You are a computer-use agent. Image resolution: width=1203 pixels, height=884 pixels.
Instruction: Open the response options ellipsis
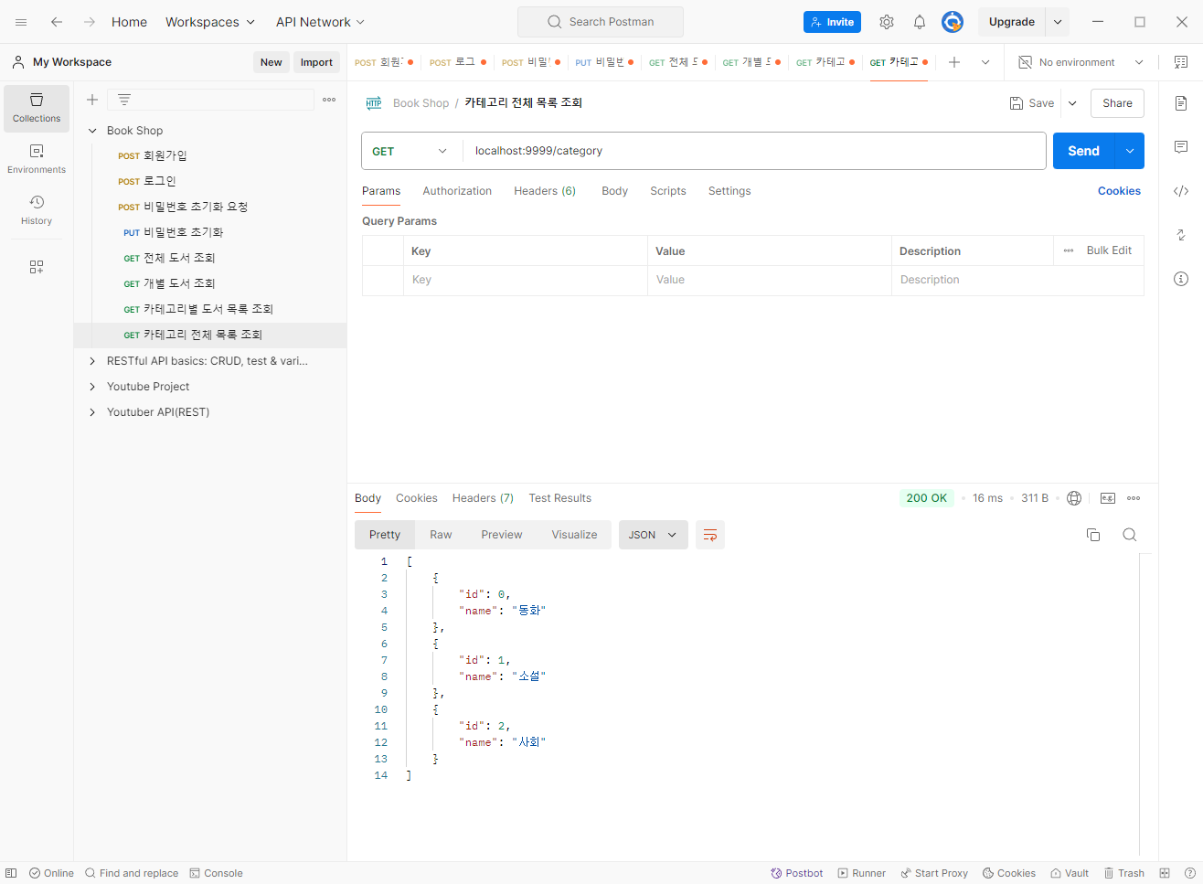point(1134,498)
